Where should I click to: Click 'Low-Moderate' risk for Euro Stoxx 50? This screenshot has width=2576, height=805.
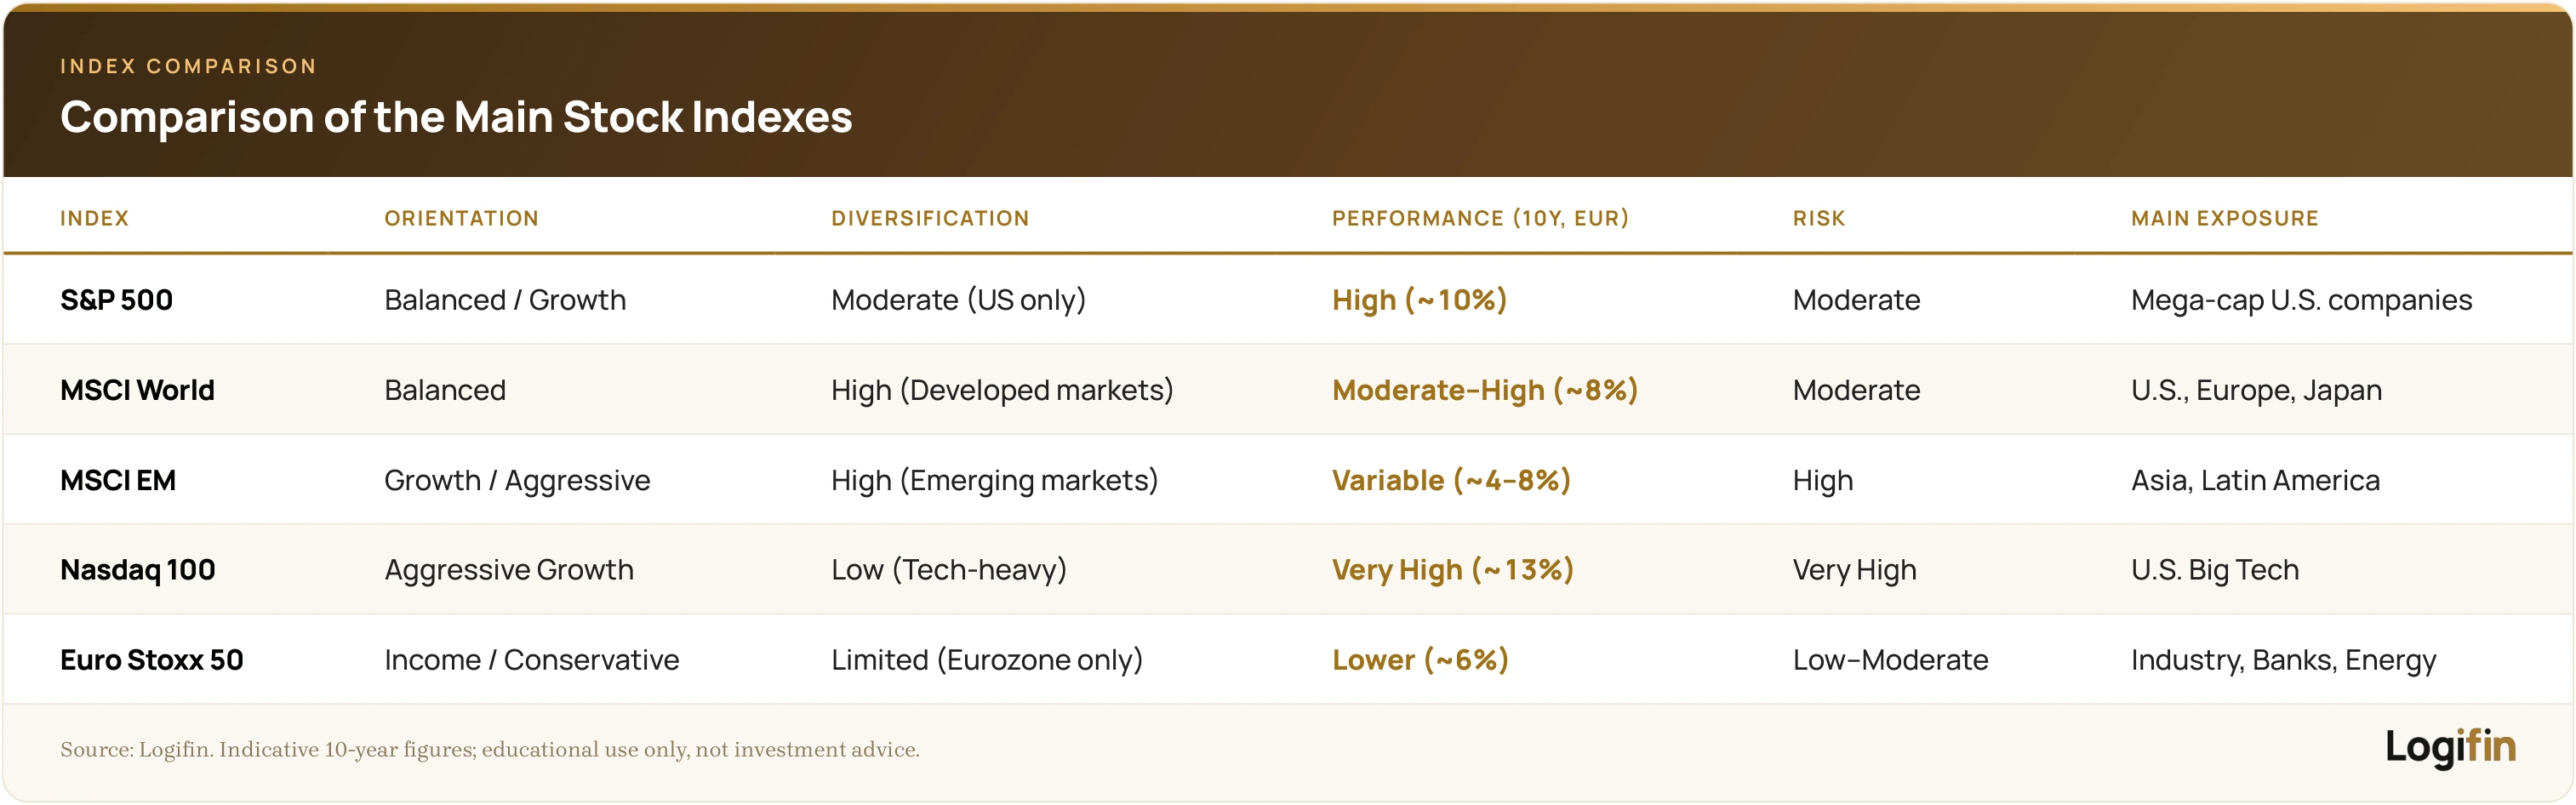[x=1890, y=660]
